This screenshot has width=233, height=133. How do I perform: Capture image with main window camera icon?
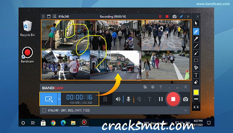click(185, 99)
